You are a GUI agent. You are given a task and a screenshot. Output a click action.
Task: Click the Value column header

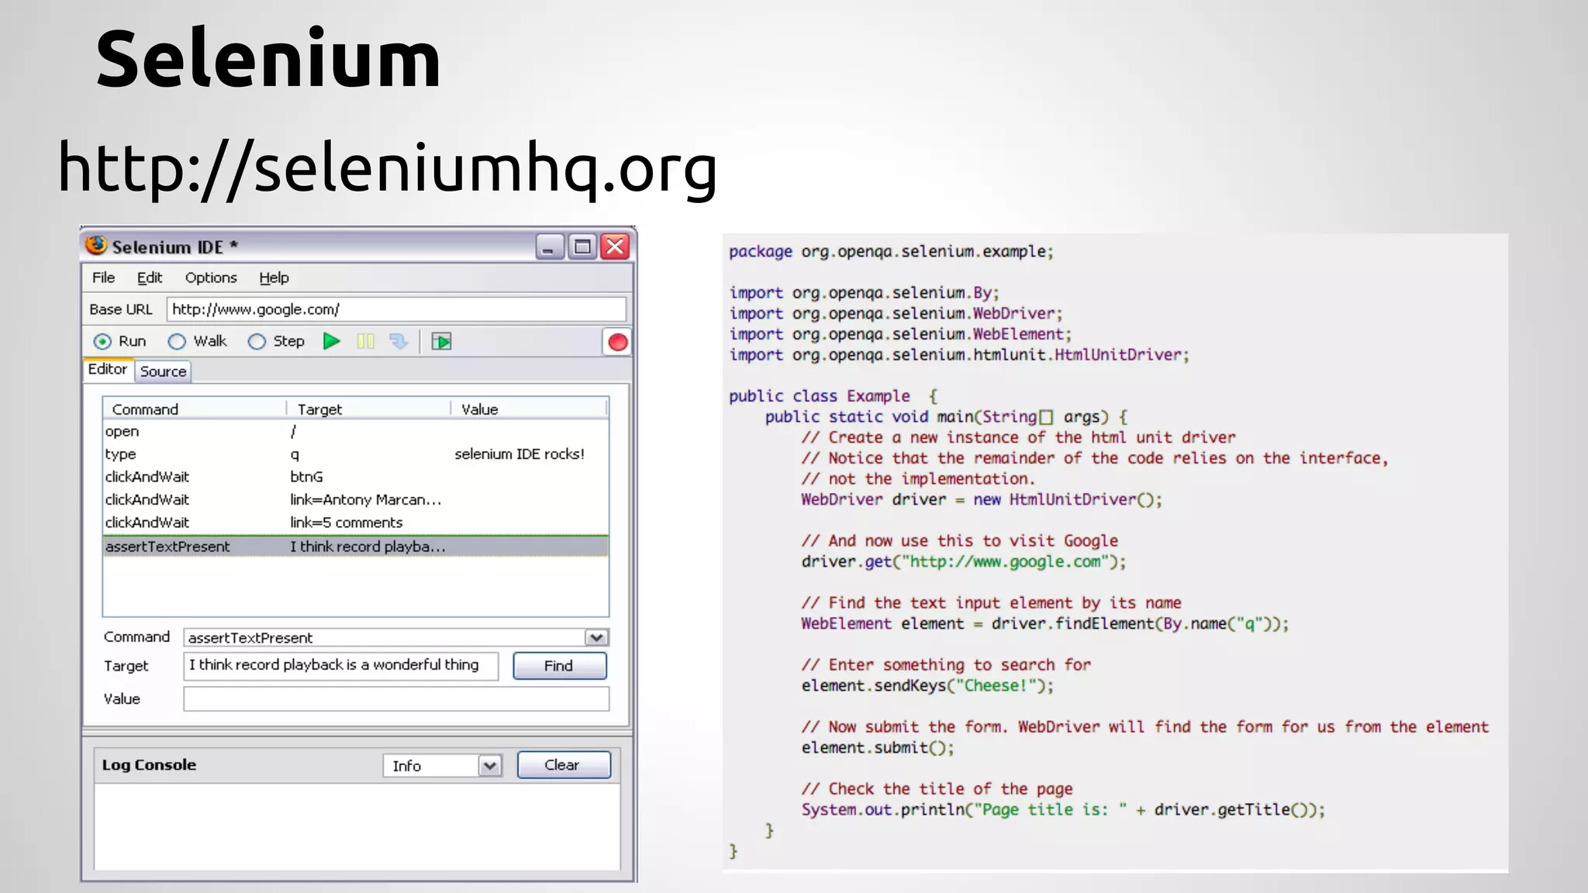point(529,409)
